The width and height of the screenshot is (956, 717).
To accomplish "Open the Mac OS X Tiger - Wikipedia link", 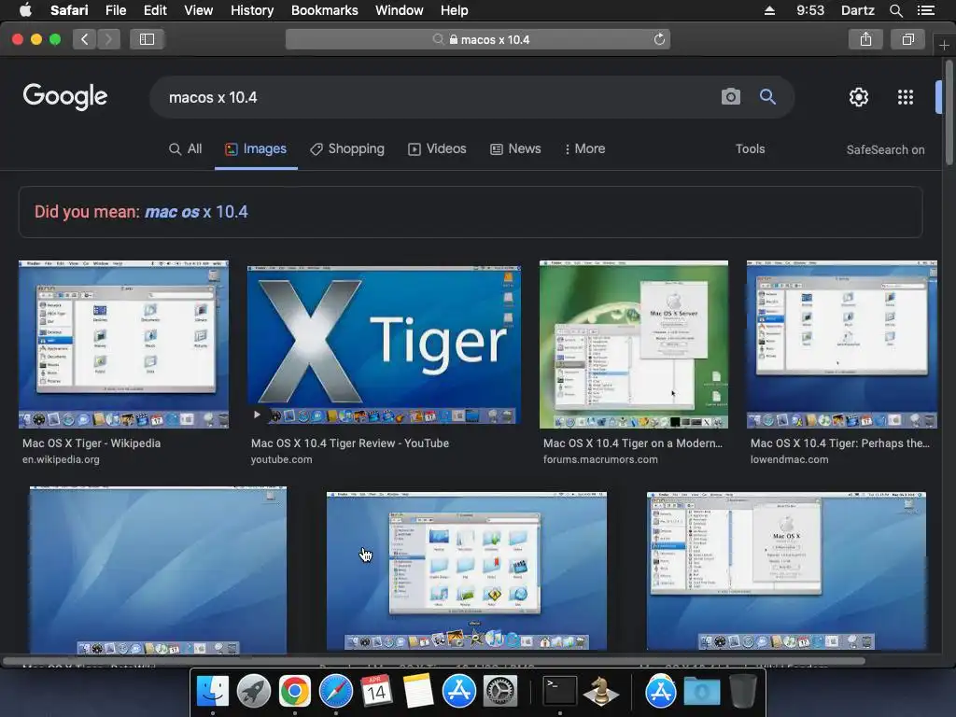I will tap(91, 443).
